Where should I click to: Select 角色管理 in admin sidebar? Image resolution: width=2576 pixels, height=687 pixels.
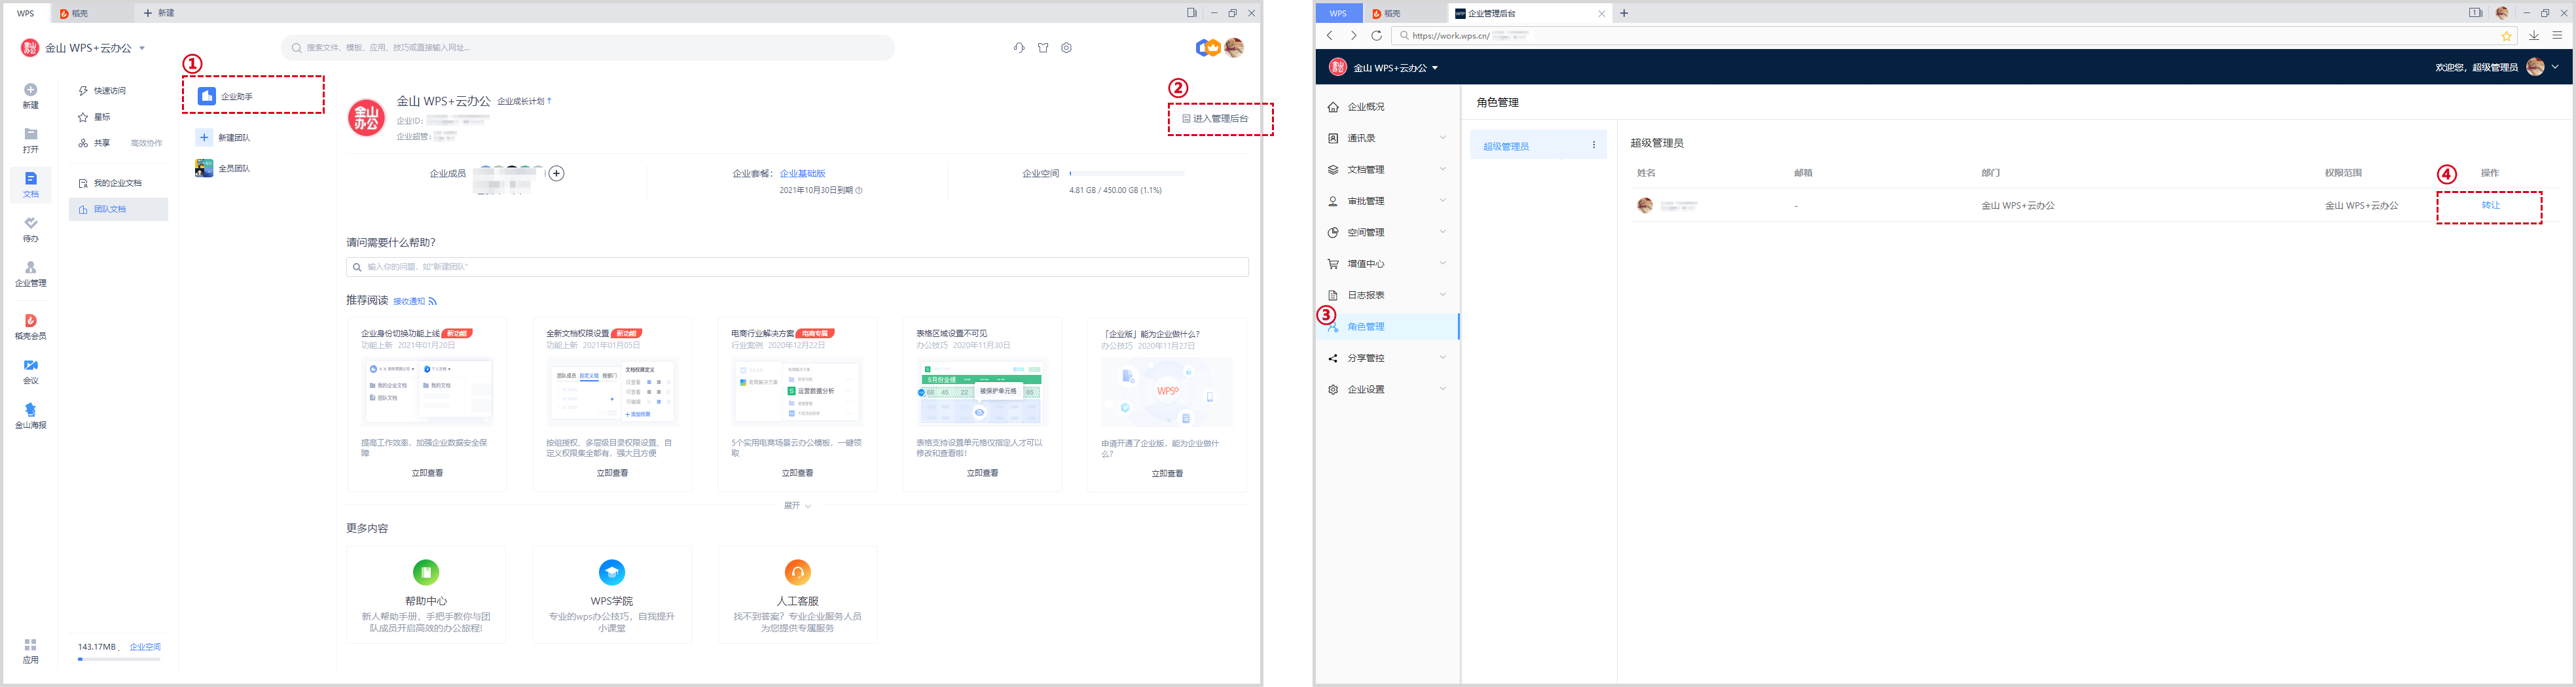pos(1388,327)
